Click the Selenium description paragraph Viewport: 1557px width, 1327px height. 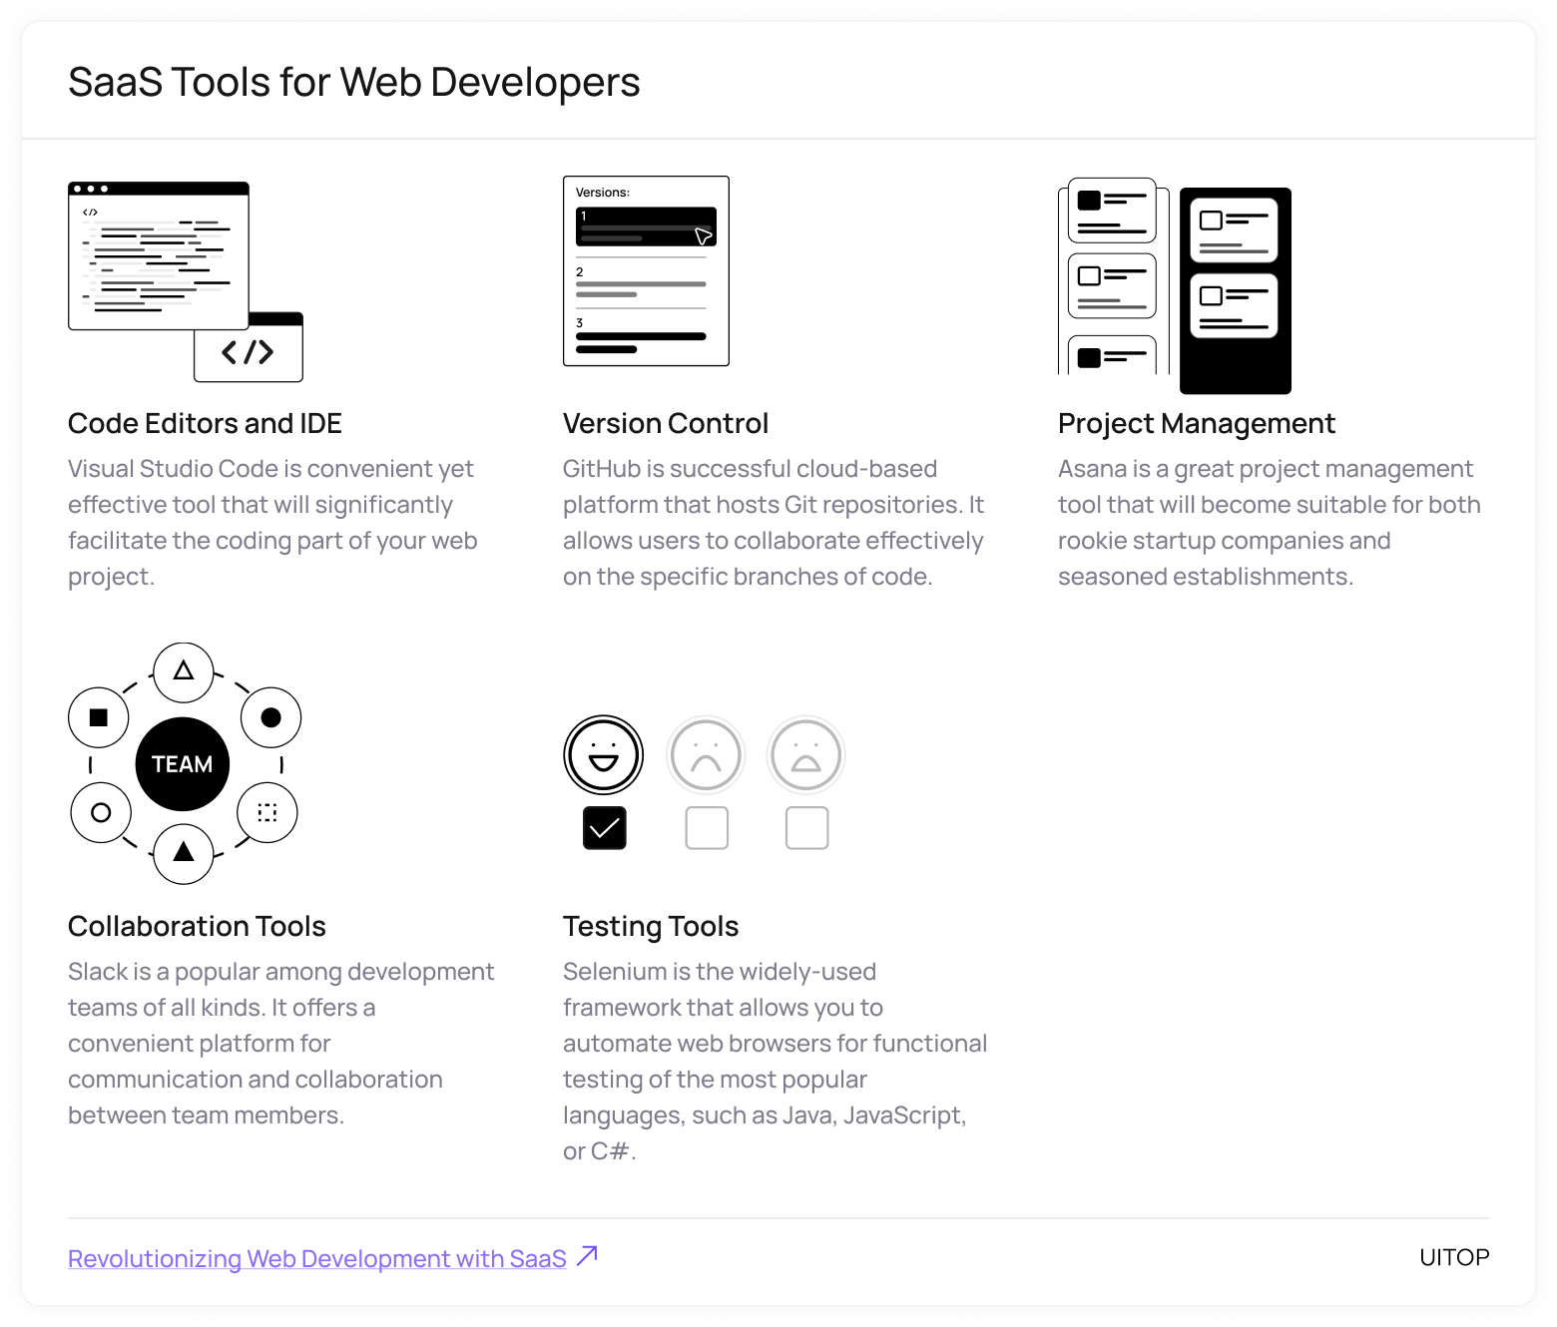776,1062
